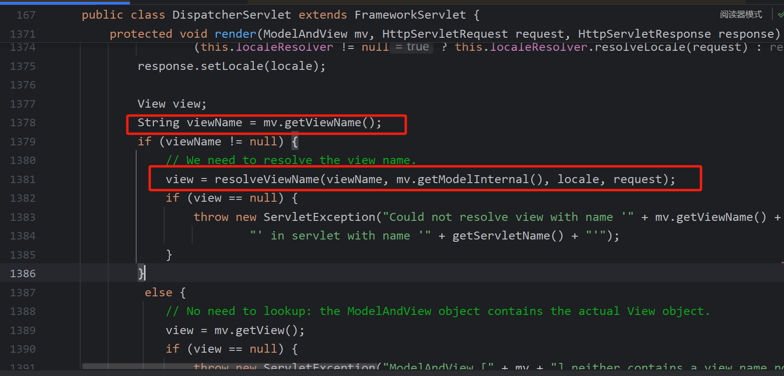Click 'mv.getViewName()' on line 1378

coord(319,123)
